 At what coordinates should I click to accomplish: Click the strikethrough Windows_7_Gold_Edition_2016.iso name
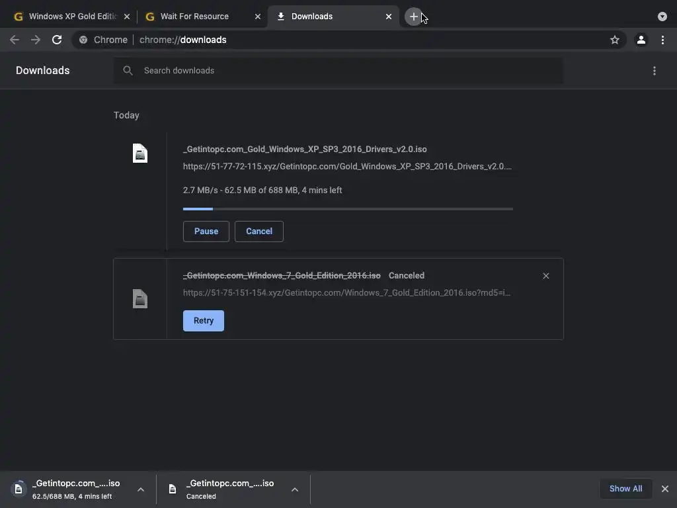coord(282,276)
